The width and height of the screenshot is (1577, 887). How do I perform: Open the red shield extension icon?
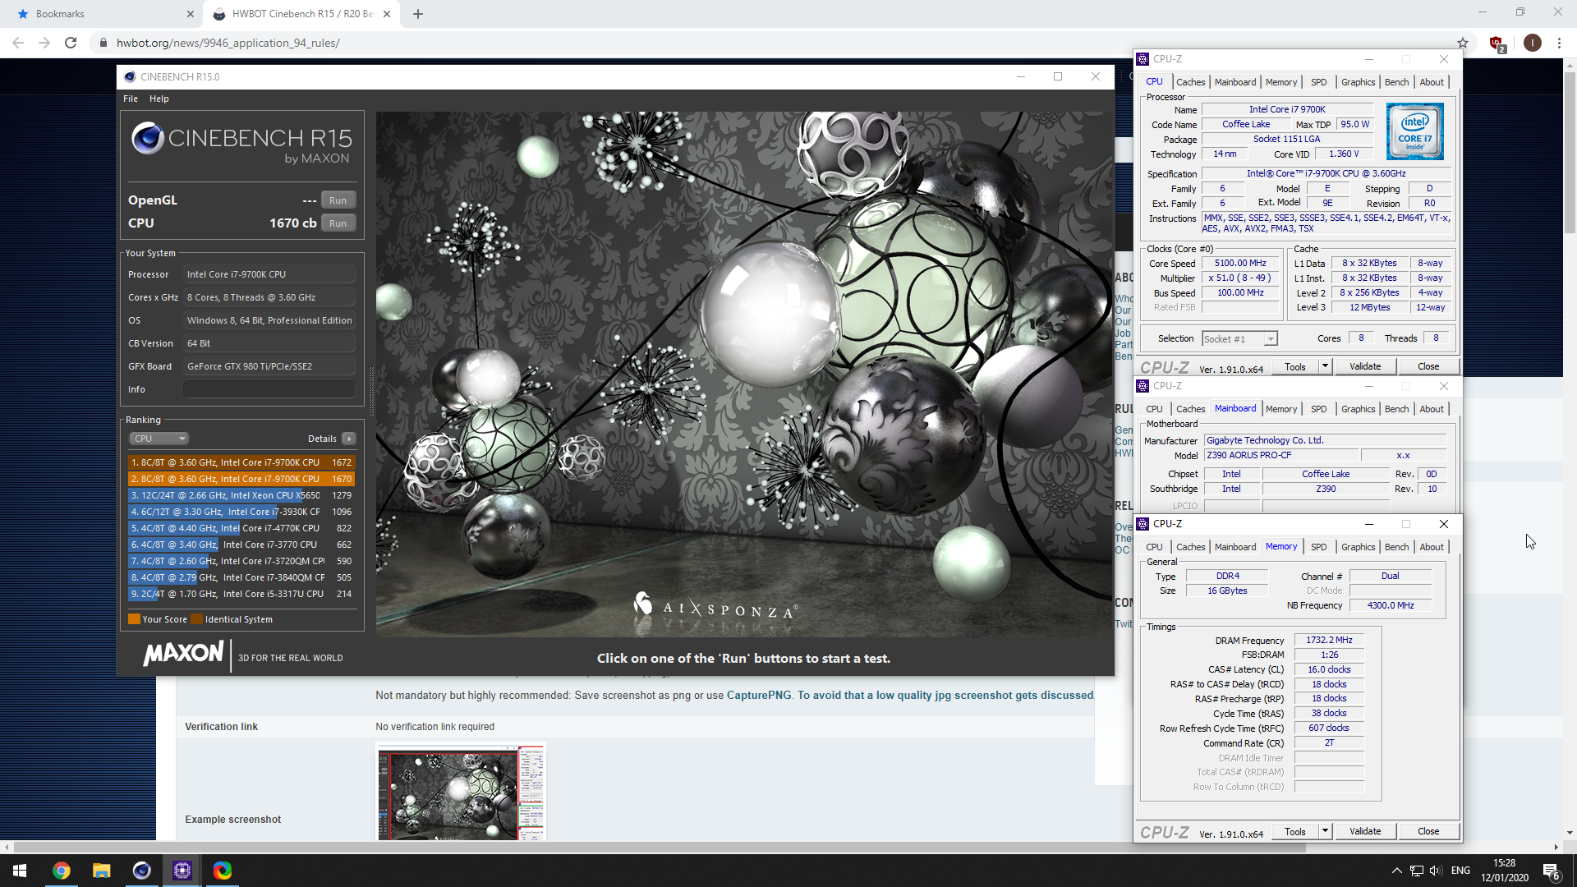coord(1497,44)
